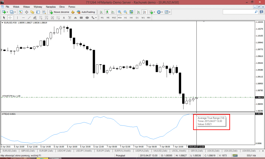Click the Nowe zlecenie button

click(x=60, y=12)
